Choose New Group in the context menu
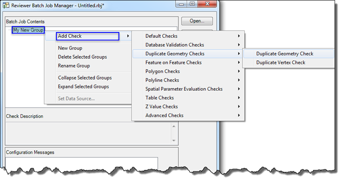Viewport: 341px width, 184px height. click(x=70, y=48)
